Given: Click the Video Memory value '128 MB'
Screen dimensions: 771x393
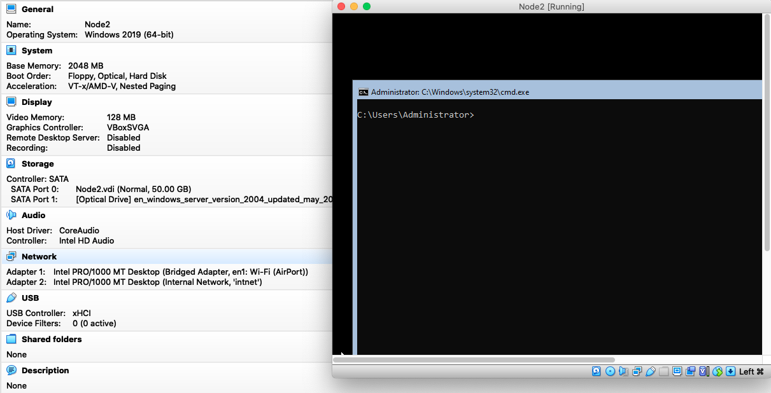Looking at the screenshot, I should [x=121, y=118].
